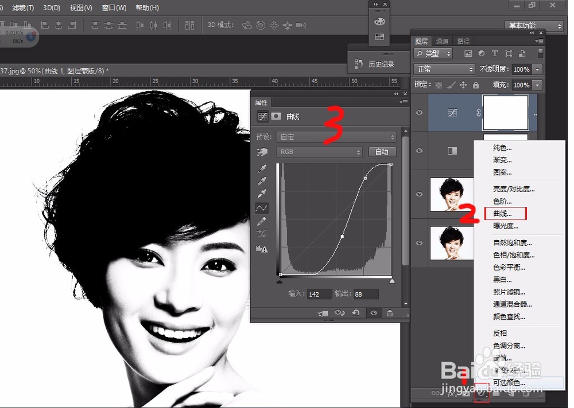This screenshot has width=574, height=408.
Task: Select edit points curve mode tool
Action: [261, 208]
